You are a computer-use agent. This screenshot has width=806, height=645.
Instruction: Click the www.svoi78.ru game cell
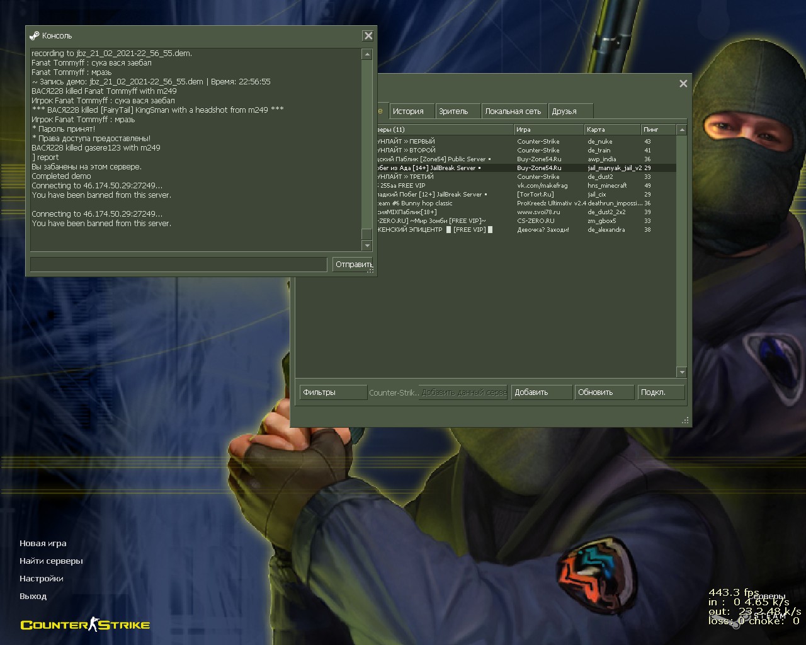coord(538,212)
